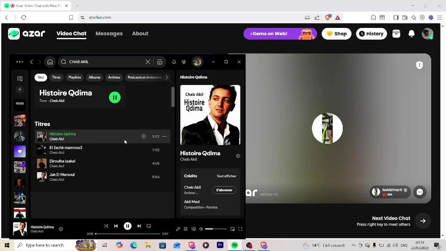Screen dimensions: 446x251
Task: Open Spotify three-dot main menu
Action: (20, 62)
